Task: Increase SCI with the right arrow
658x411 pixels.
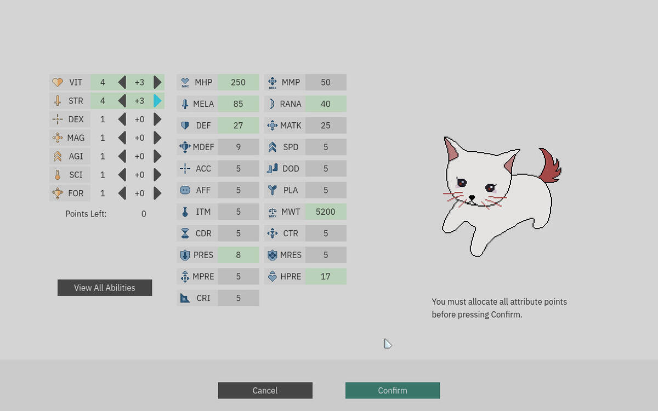Action: 158,175
